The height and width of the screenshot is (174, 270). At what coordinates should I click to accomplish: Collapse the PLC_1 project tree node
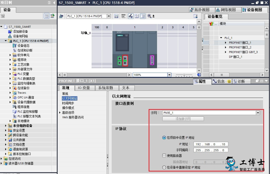click(6, 41)
